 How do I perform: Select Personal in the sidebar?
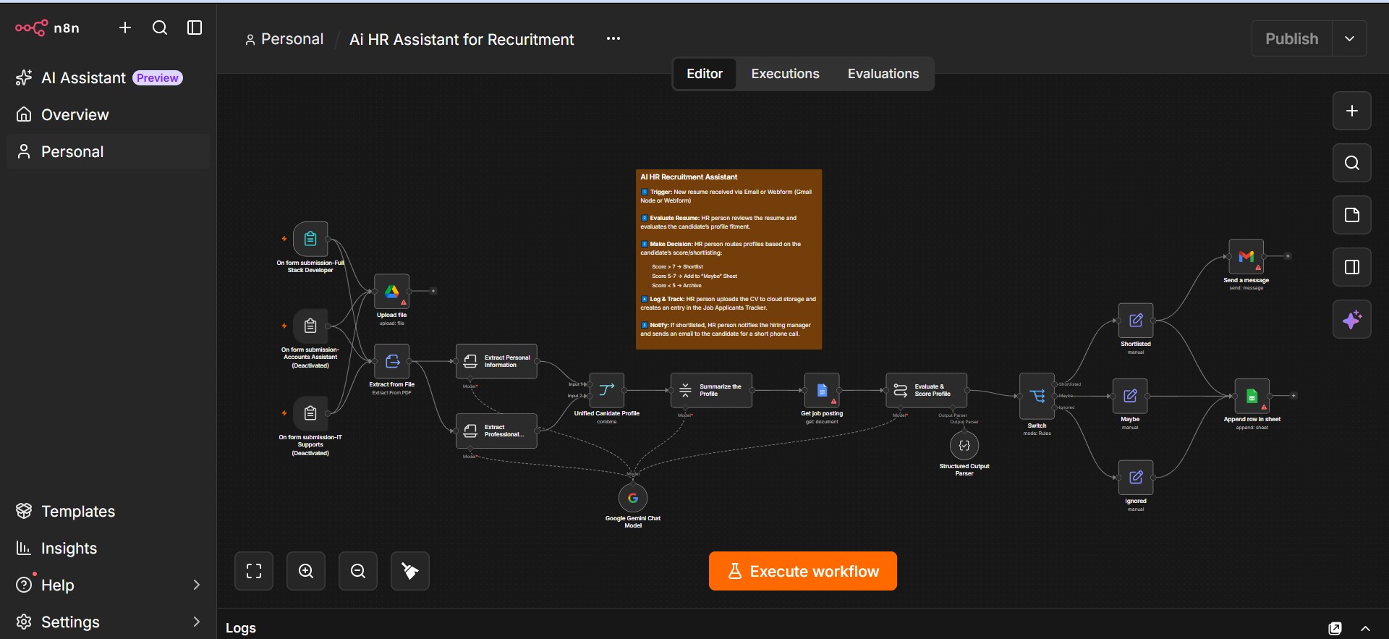click(109, 151)
